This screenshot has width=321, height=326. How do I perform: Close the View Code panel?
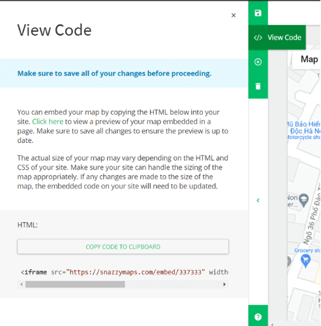pyautogui.click(x=234, y=15)
